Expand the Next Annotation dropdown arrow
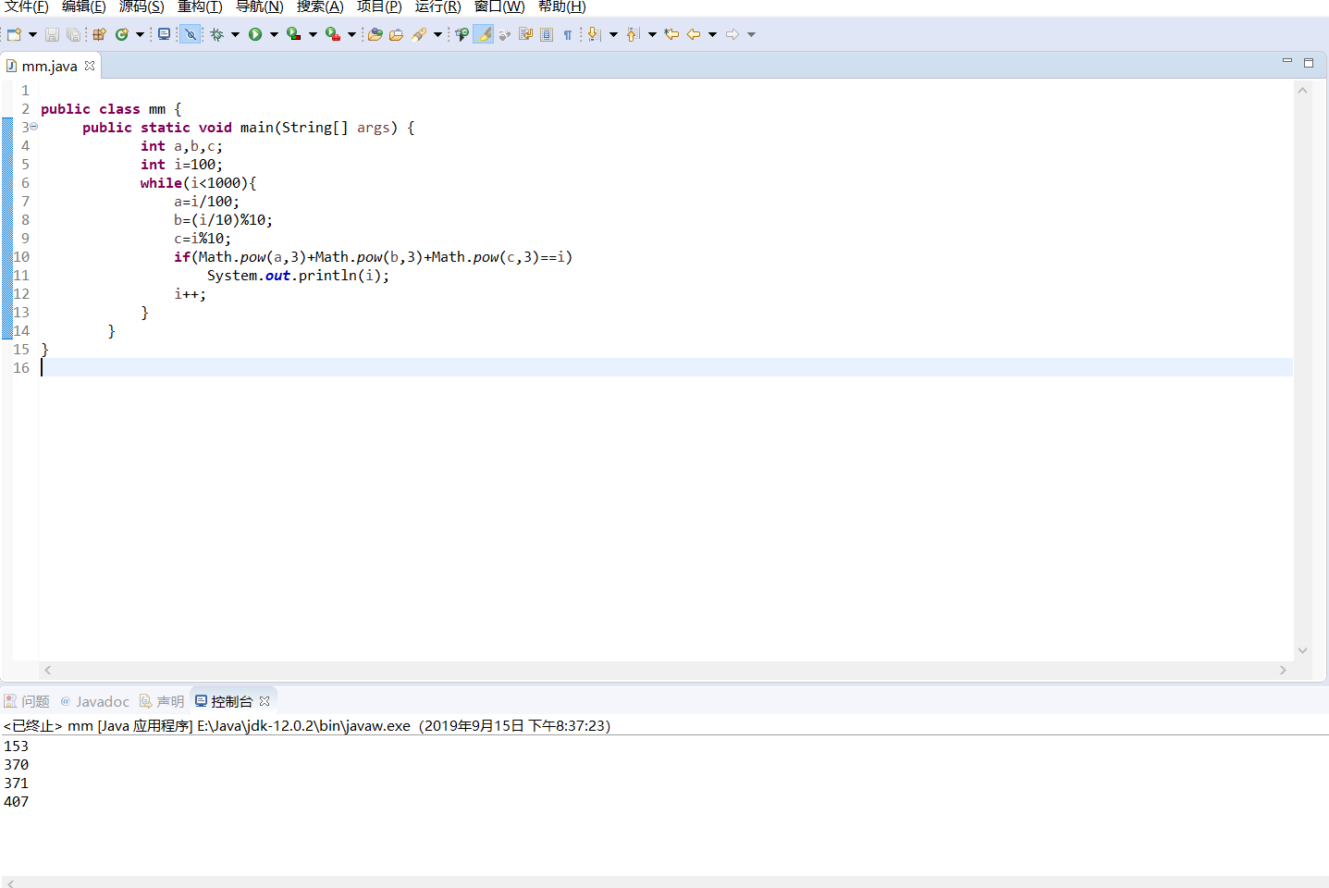1329x888 pixels. (x=613, y=34)
